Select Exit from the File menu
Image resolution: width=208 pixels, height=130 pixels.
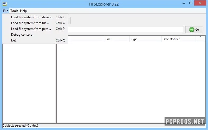coord(35,40)
